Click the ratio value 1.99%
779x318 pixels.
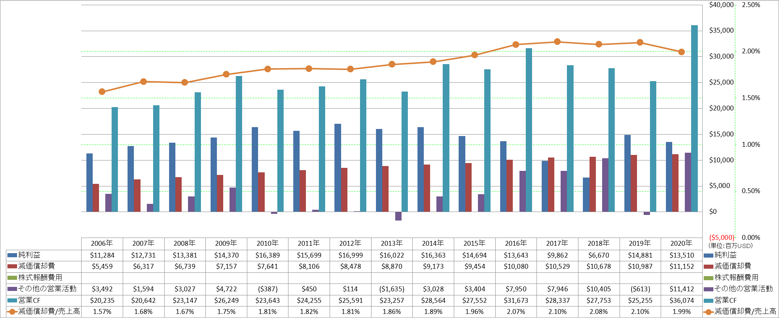pyautogui.click(x=681, y=312)
